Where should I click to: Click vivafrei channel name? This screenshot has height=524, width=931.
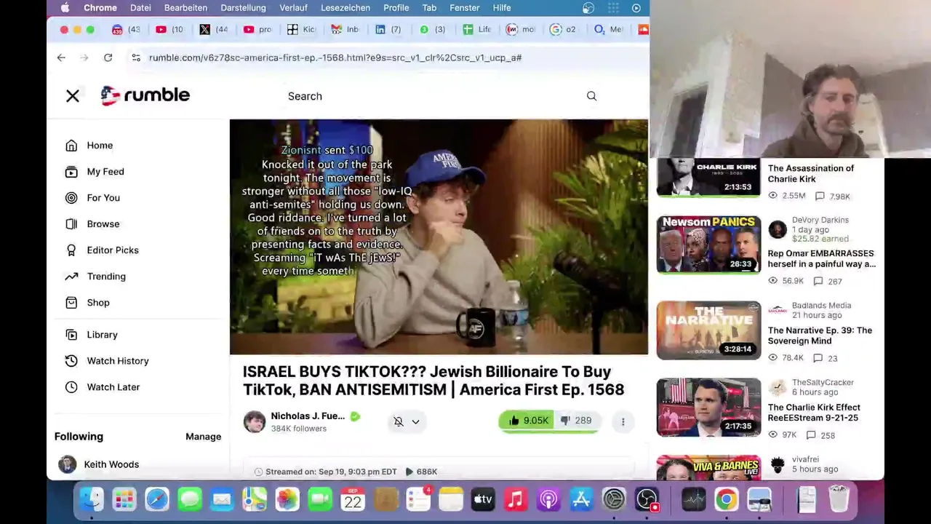(805, 459)
